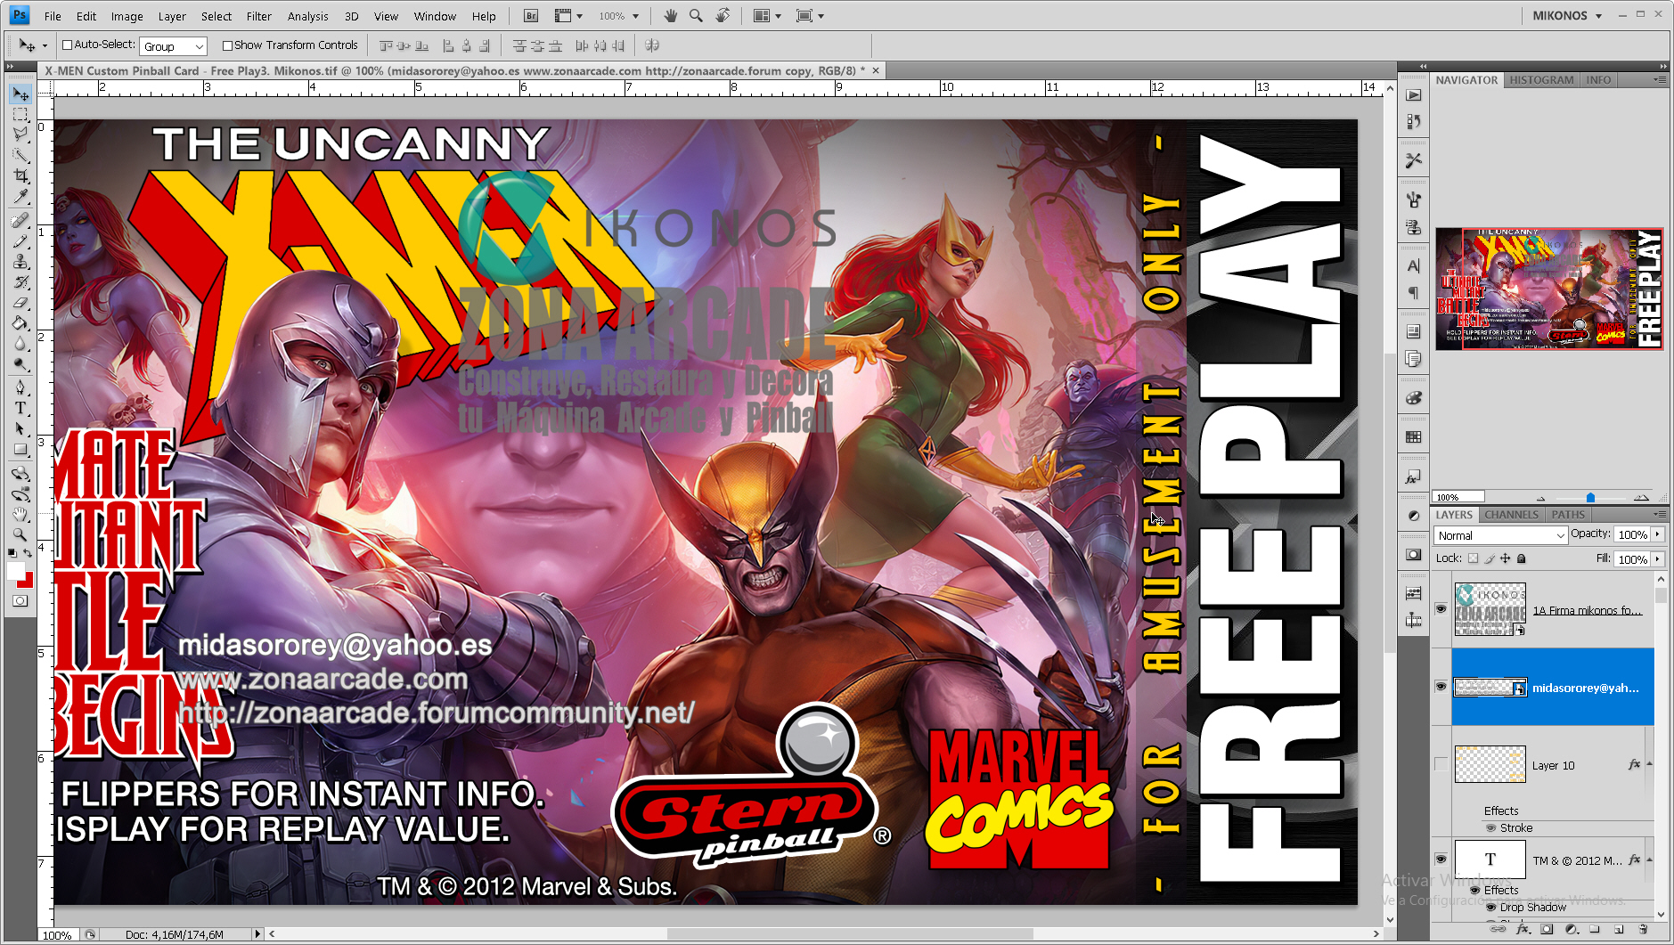
Task: Click the Navigator zoom slider handle
Action: pos(1590,498)
